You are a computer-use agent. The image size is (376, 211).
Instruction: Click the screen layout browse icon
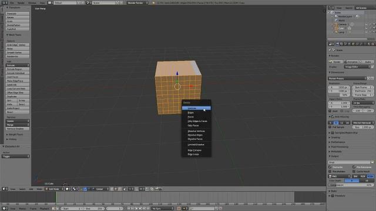(50, 3)
